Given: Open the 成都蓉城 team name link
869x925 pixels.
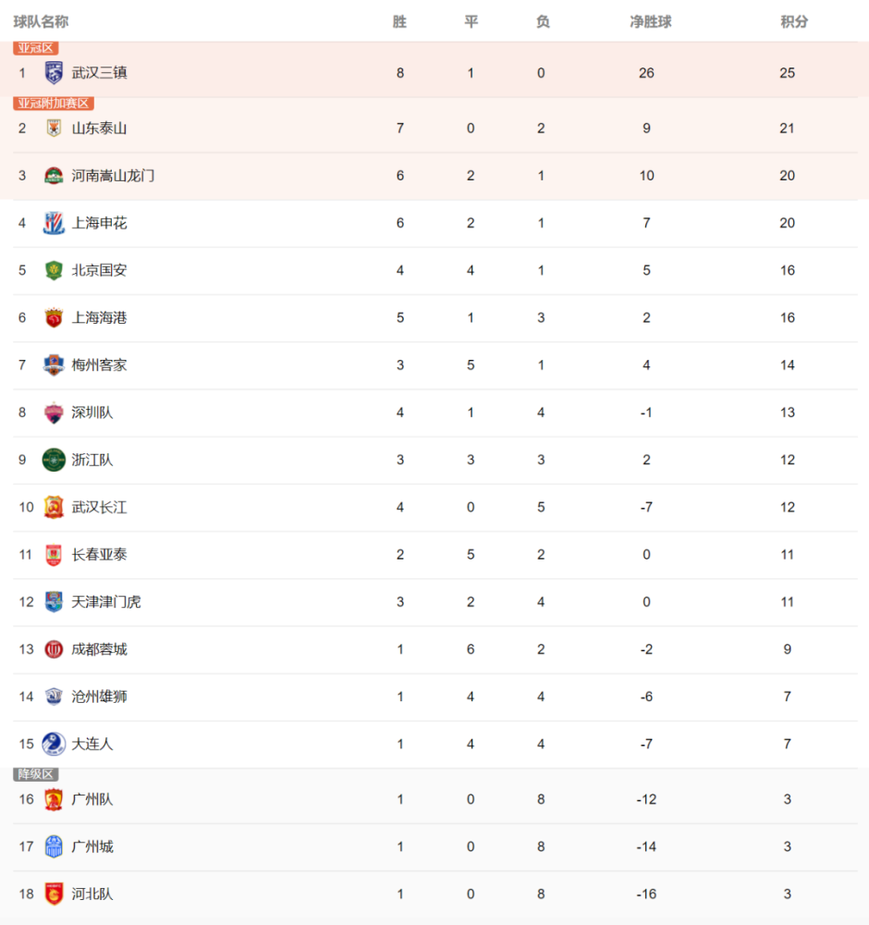Looking at the screenshot, I should [99, 649].
